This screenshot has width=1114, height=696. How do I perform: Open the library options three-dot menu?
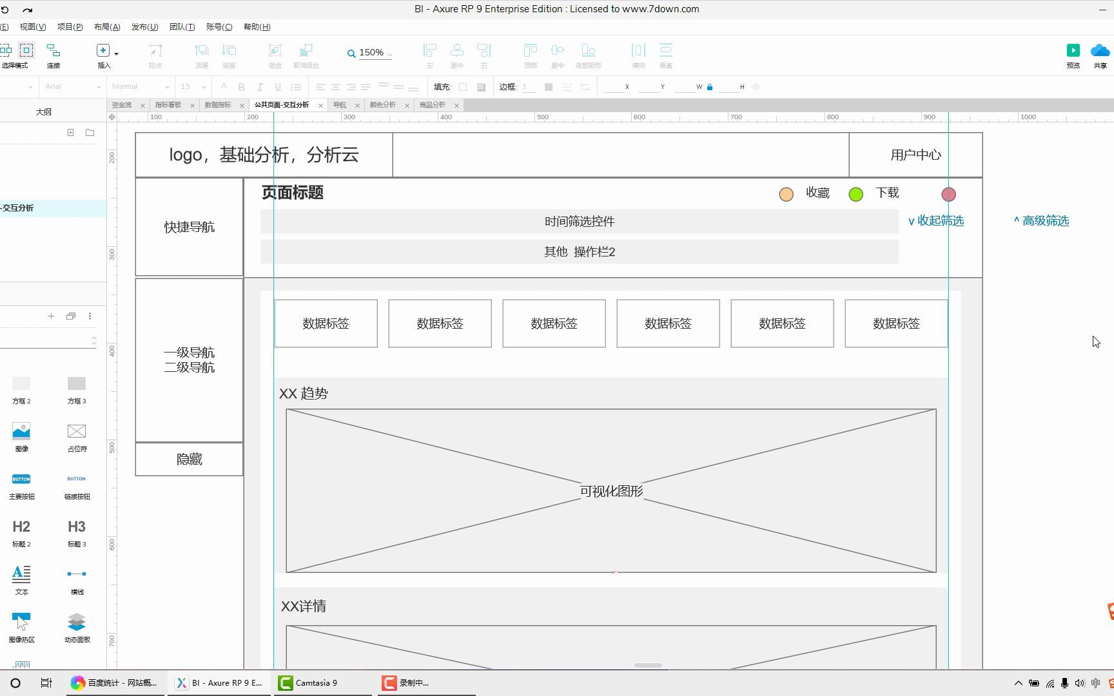tap(90, 316)
